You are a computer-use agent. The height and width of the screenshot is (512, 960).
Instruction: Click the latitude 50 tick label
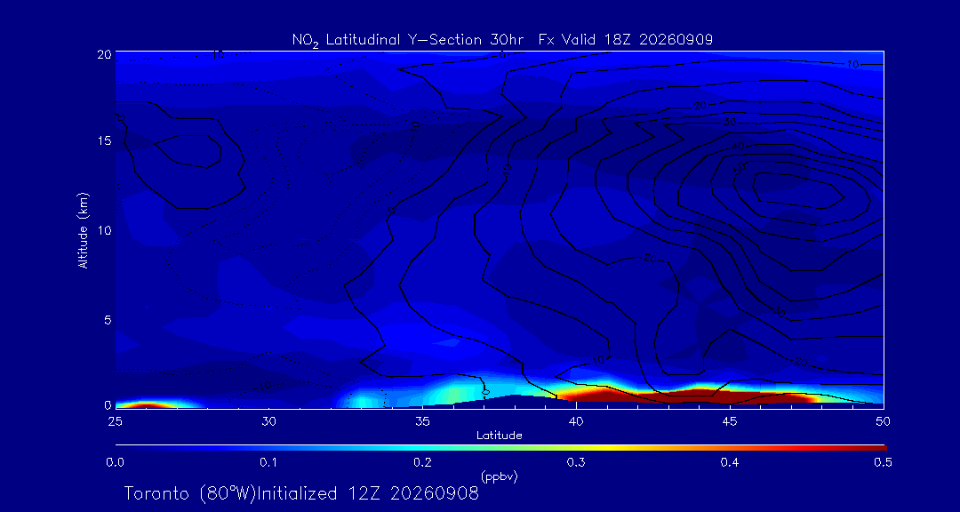(883, 420)
